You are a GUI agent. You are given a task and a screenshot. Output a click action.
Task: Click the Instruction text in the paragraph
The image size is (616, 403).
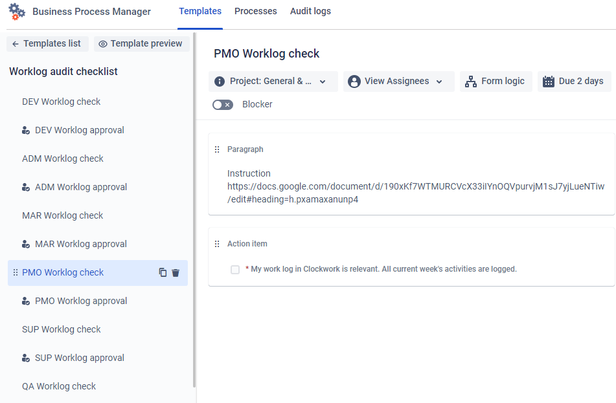pos(249,173)
